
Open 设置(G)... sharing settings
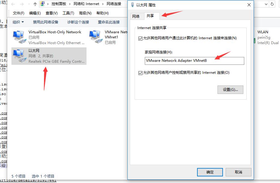click(x=230, y=89)
